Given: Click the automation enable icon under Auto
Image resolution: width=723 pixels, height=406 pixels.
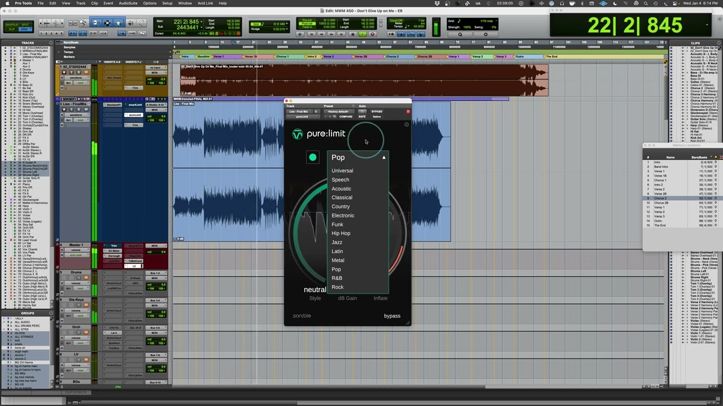Looking at the screenshot, I should point(361,112).
